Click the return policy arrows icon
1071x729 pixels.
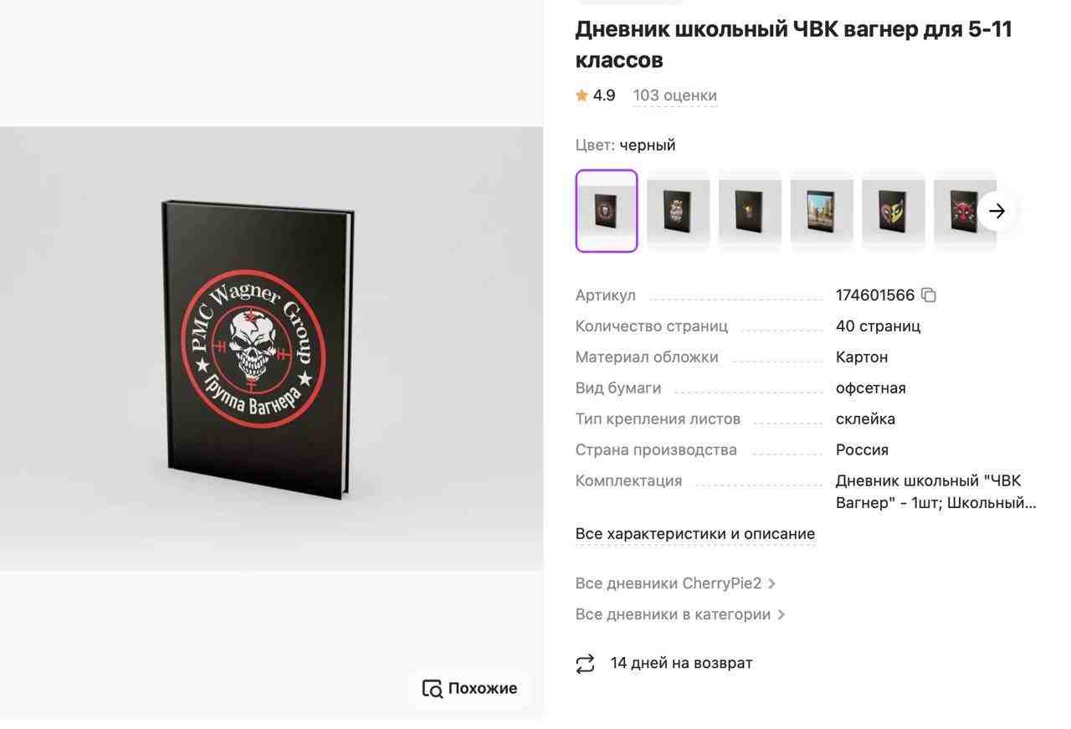tap(585, 664)
